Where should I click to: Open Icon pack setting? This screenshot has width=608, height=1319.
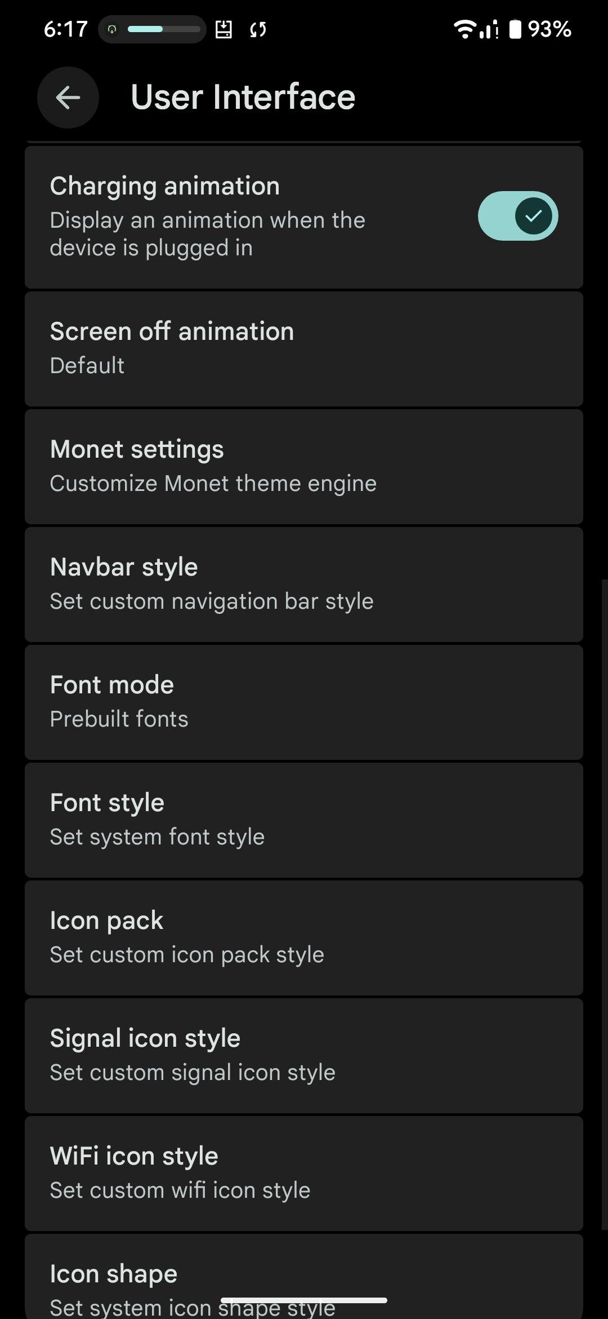pyautogui.click(x=304, y=938)
